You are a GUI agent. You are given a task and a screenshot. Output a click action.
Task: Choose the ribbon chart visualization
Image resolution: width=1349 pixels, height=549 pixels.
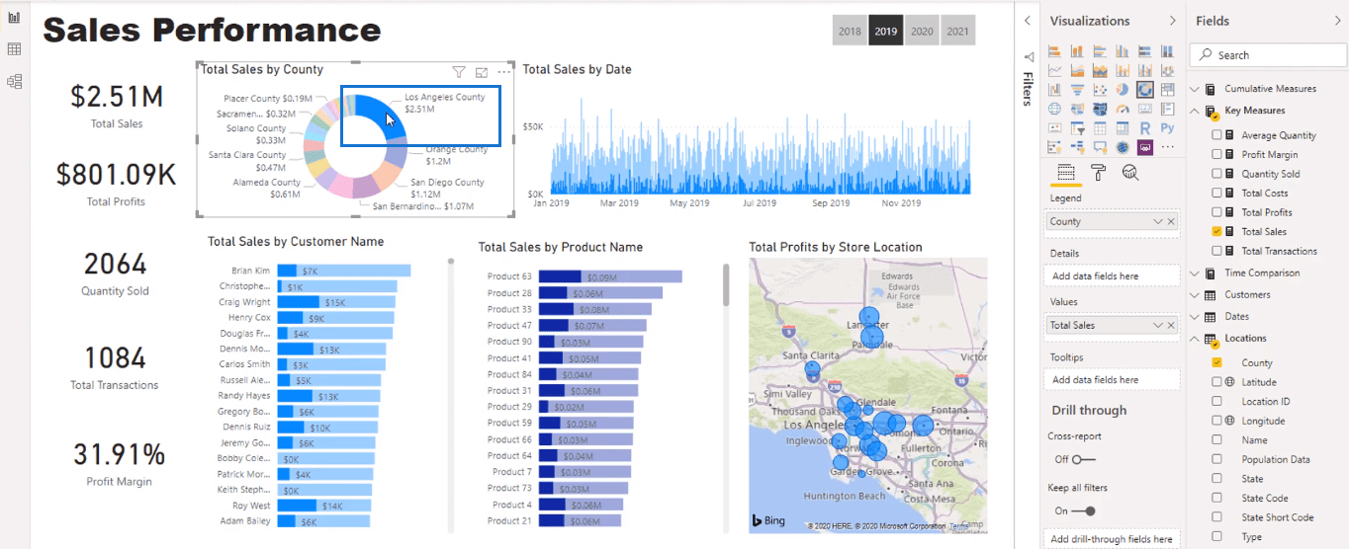[x=1168, y=70]
